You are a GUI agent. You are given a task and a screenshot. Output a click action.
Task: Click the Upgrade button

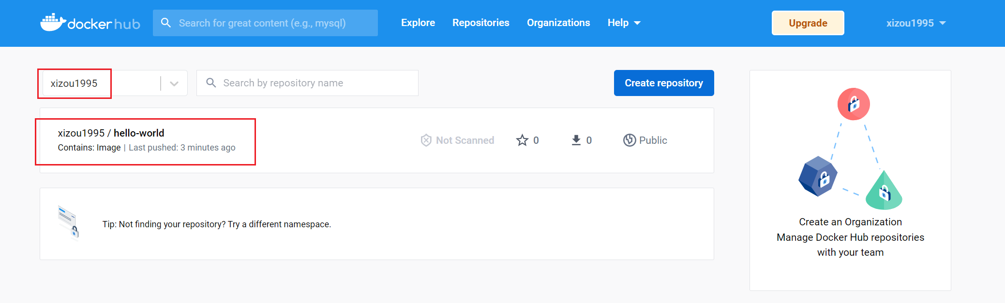pyautogui.click(x=808, y=23)
